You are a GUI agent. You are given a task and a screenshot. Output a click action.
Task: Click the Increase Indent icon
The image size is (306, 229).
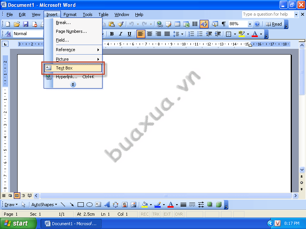tap(218, 34)
